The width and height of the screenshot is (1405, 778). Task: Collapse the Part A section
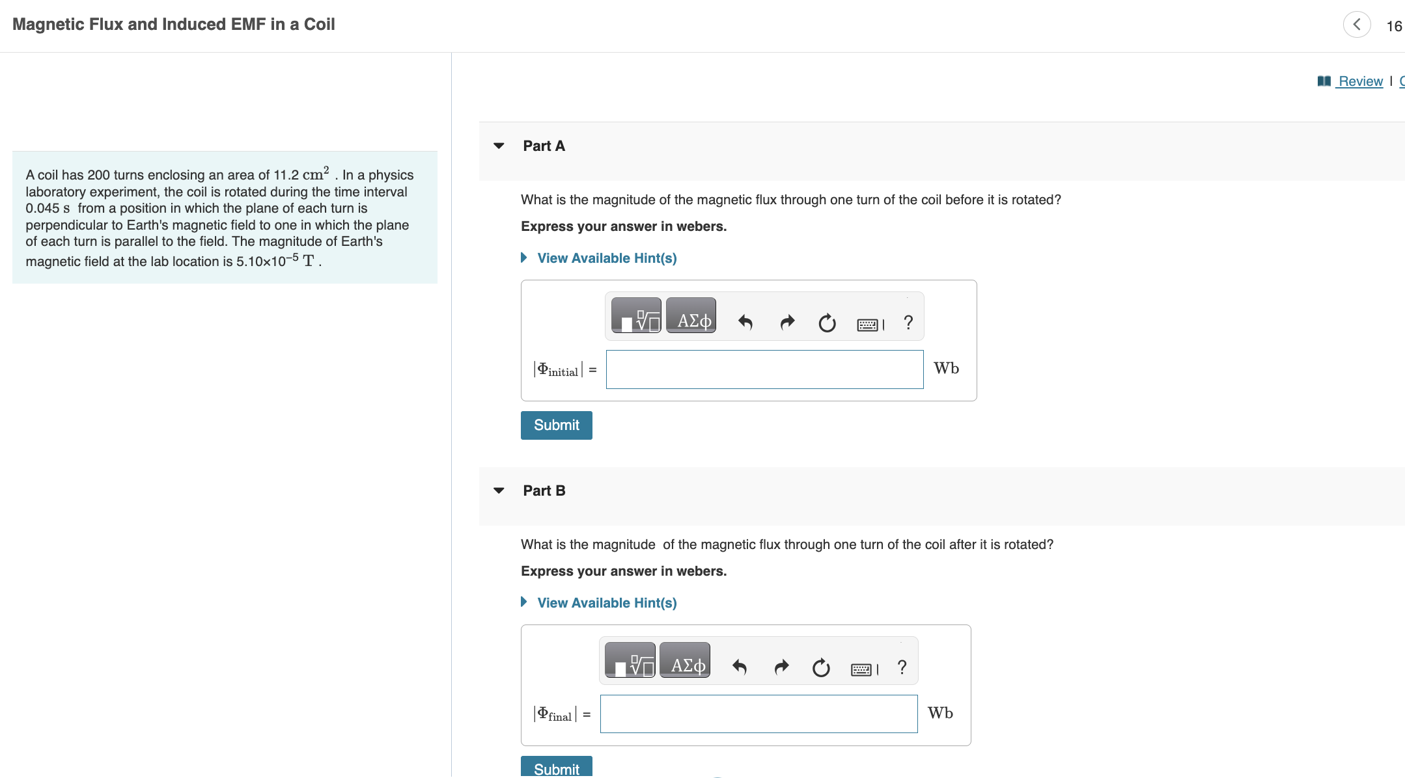(499, 146)
